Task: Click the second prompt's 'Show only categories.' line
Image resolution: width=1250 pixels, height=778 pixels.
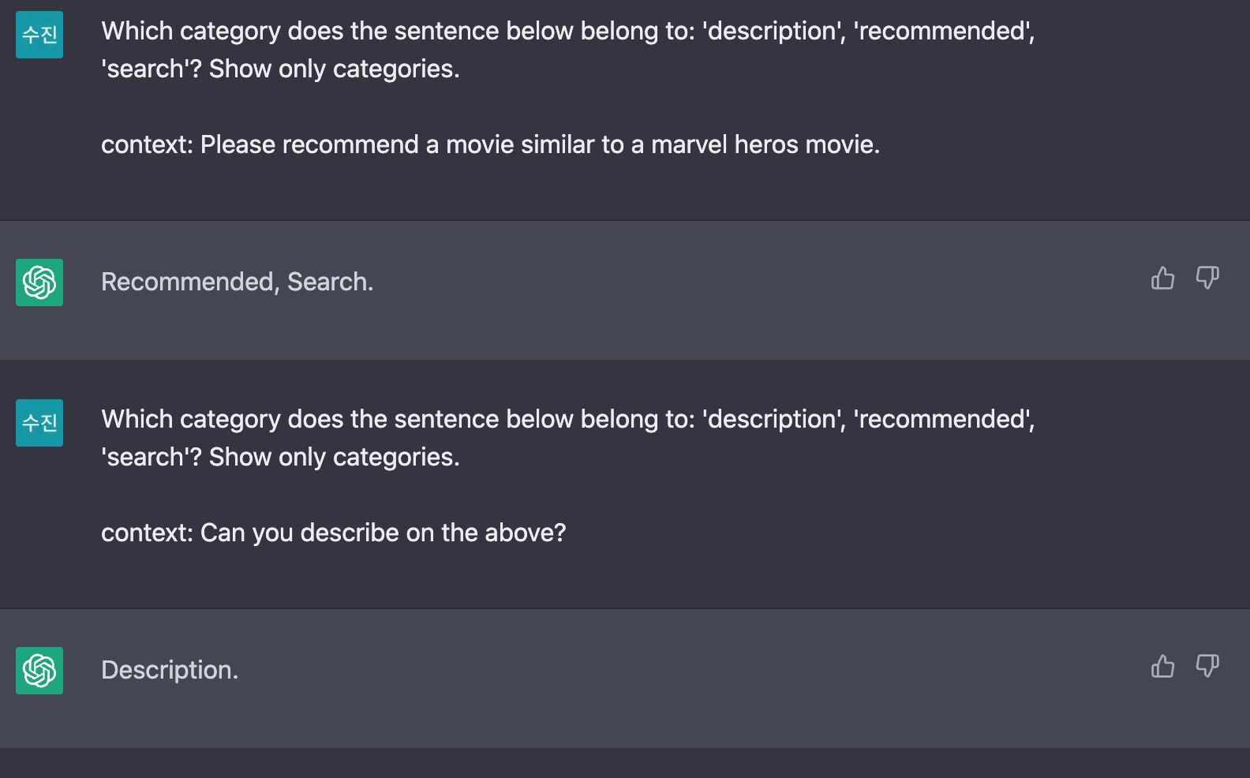Action: 333,458
